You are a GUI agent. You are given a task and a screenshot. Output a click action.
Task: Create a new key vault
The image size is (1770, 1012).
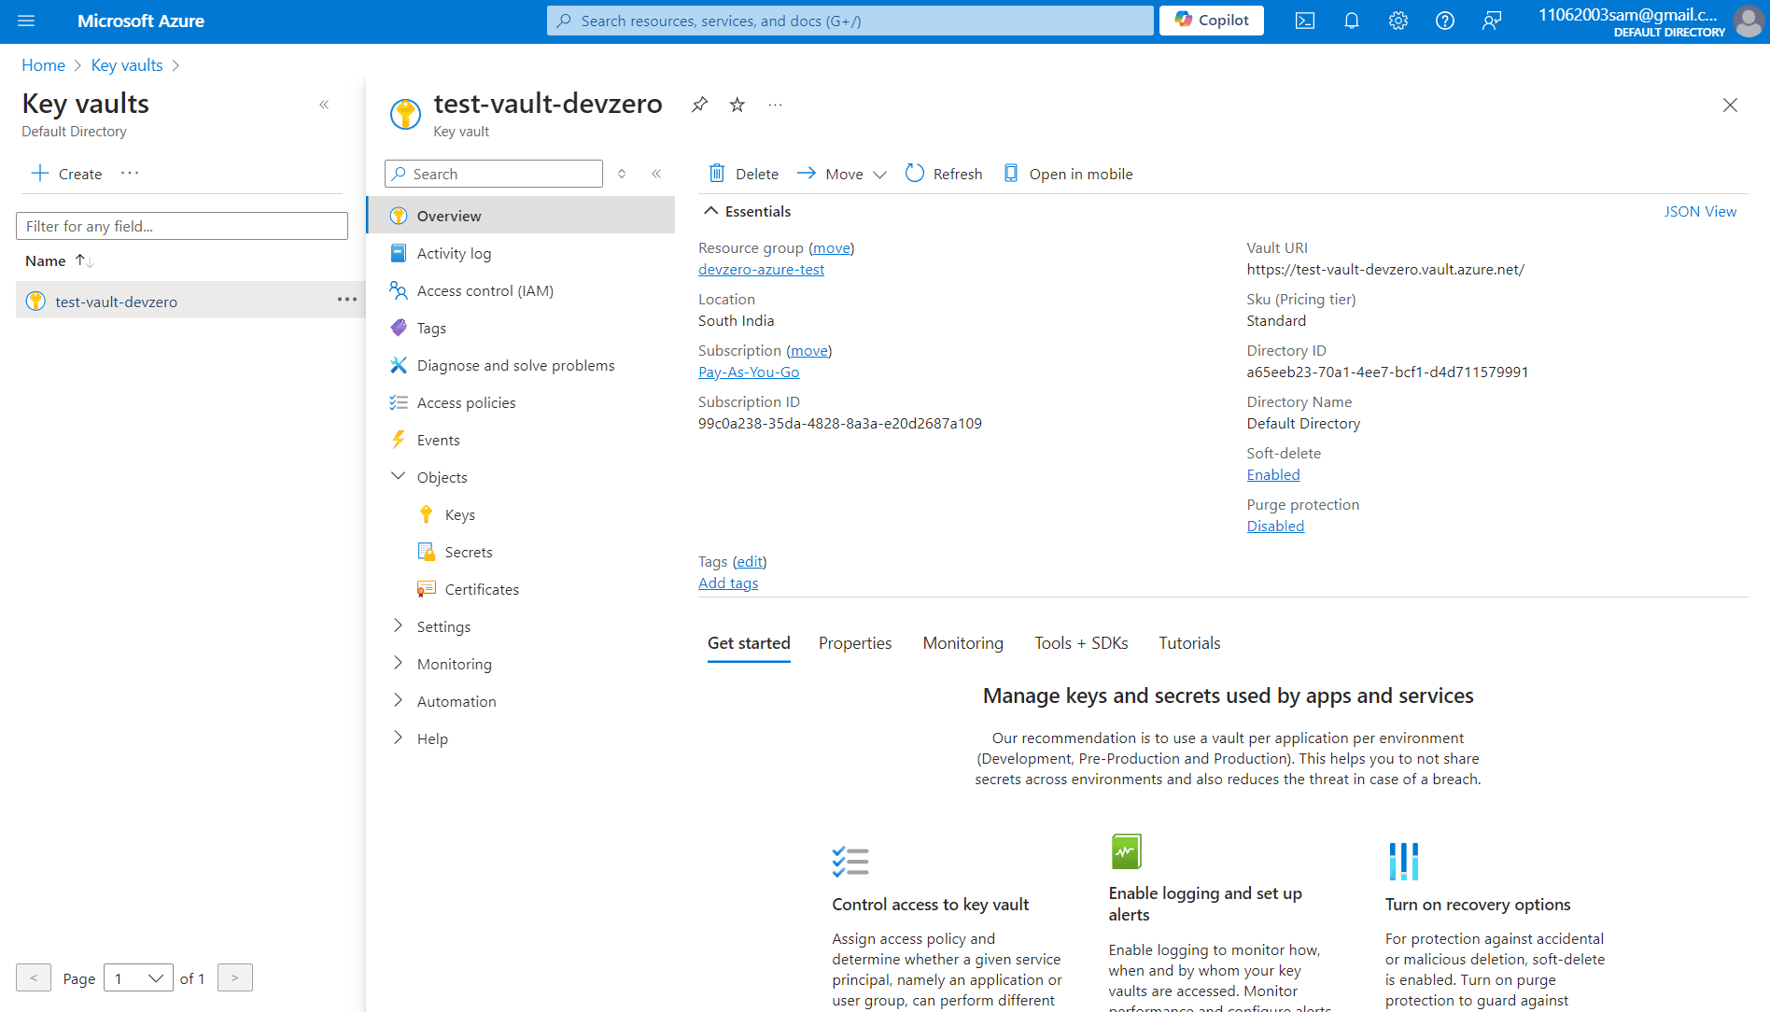tap(66, 174)
